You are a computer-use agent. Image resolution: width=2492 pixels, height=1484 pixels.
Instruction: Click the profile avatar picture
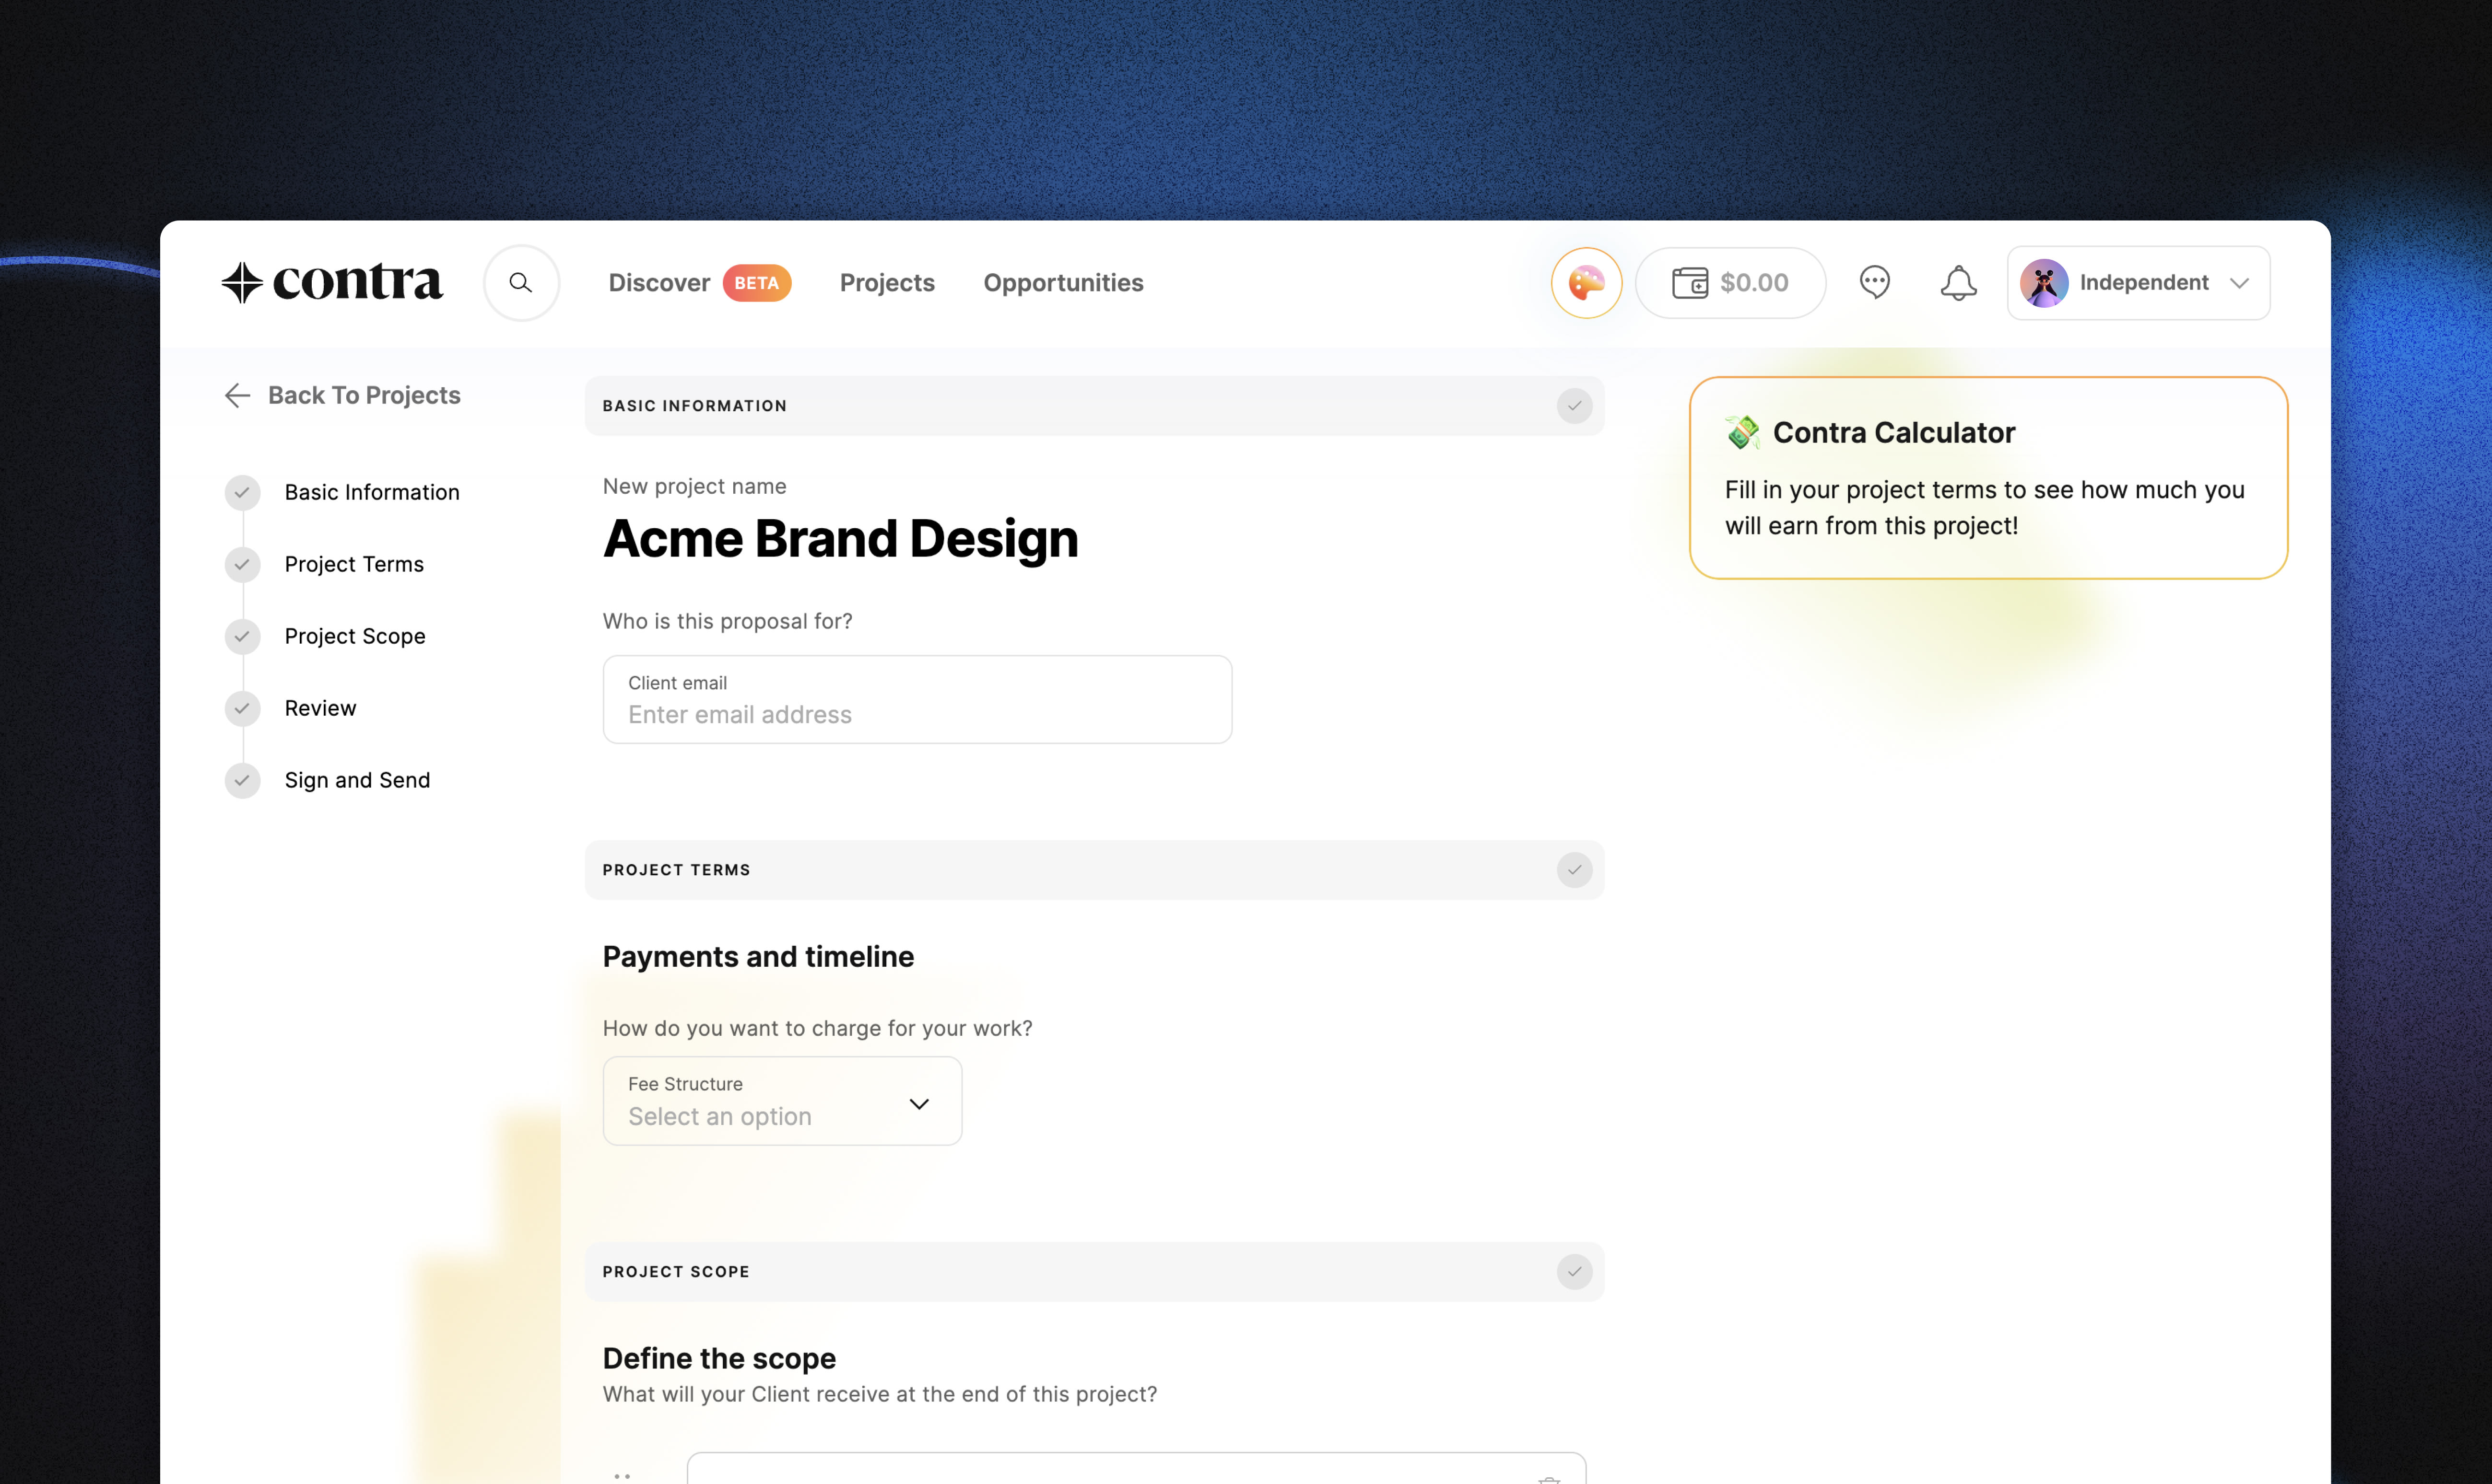2044,283
